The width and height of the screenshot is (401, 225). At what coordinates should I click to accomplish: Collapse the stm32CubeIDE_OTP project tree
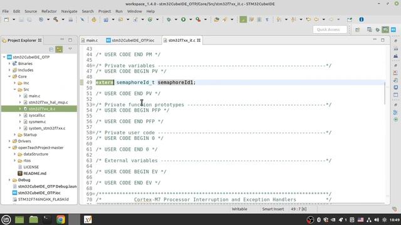[4, 57]
